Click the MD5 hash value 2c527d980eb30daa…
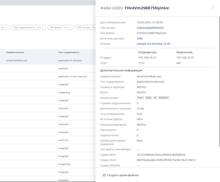 tap(161, 155)
